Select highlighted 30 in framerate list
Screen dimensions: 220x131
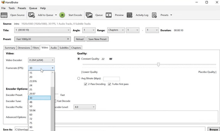39,98
